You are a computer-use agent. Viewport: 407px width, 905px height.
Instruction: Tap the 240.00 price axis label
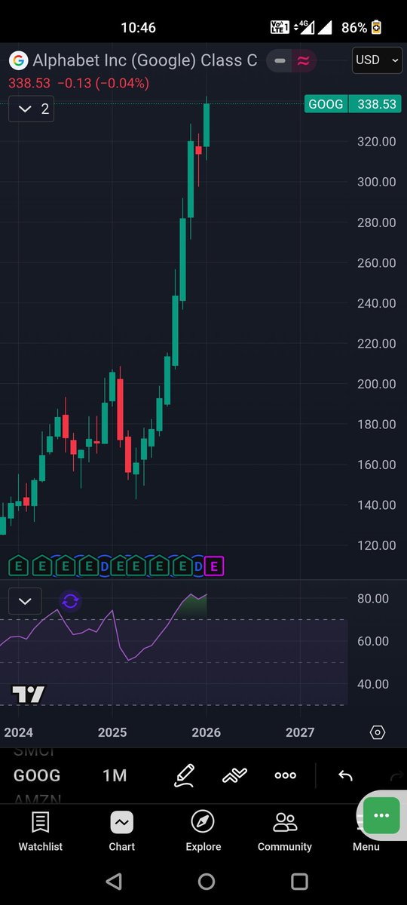pyautogui.click(x=377, y=303)
